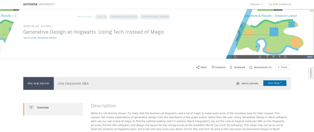This screenshot has width=314, height=132.
Task: Open the AU 2020 Conference menu item
Action: click(280, 4)
